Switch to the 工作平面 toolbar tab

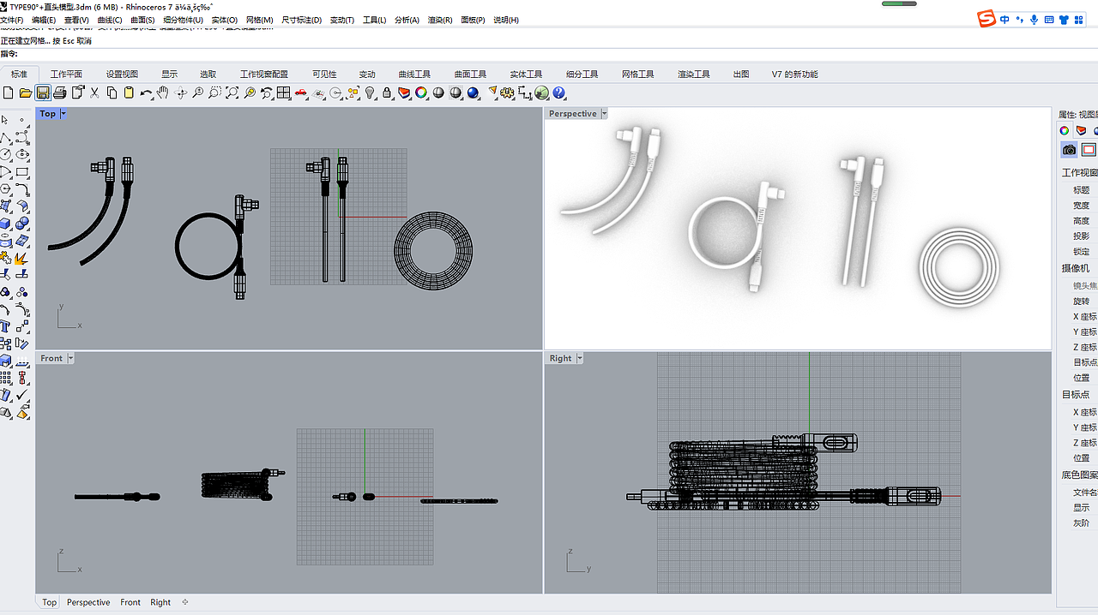(66, 75)
